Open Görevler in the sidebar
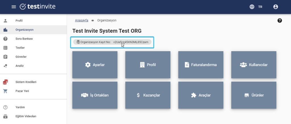The image size is (291, 124). pos(34,57)
